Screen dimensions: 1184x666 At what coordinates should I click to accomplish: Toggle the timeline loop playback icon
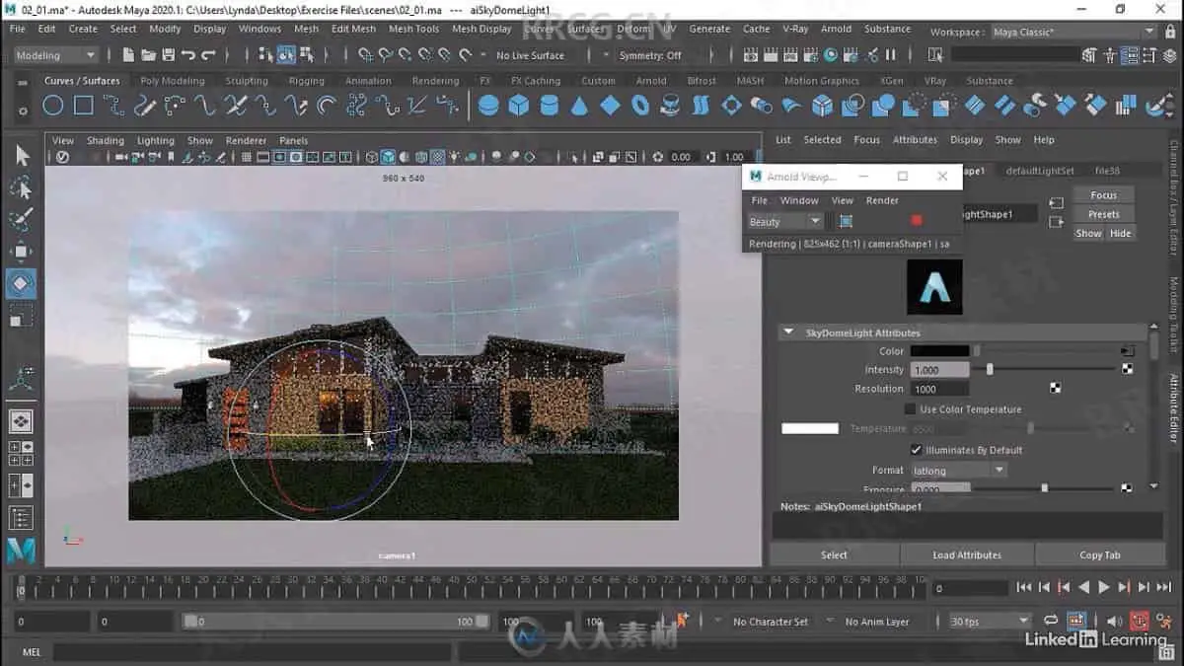[1051, 621]
